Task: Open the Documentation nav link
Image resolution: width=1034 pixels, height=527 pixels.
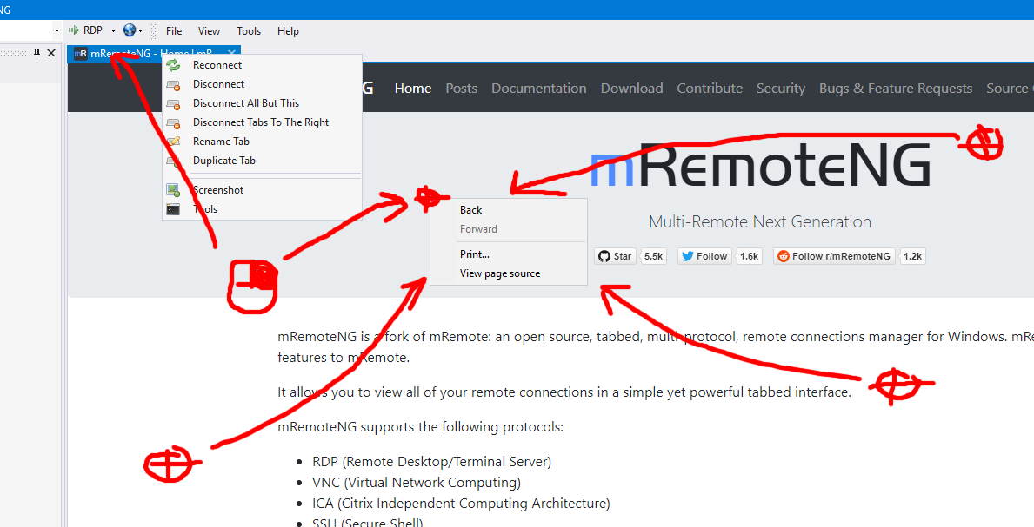Action: tap(539, 89)
